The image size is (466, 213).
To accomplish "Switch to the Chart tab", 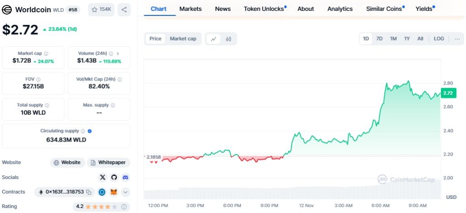I will tap(158, 9).
